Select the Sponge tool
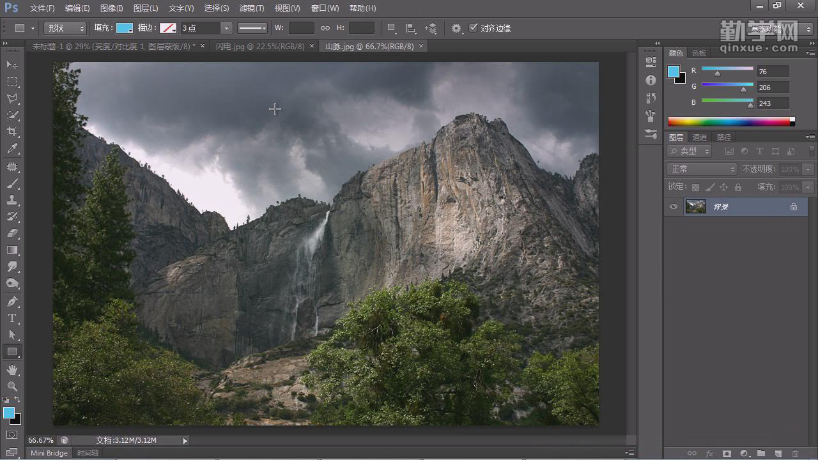Viewport: 818px width, 460px height. coord(12,283)
